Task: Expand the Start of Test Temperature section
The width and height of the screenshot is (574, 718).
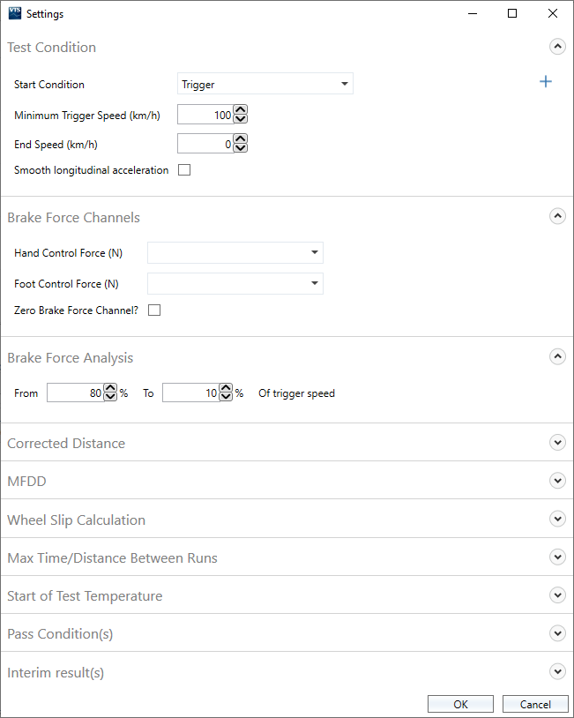Action: (556, 595)
